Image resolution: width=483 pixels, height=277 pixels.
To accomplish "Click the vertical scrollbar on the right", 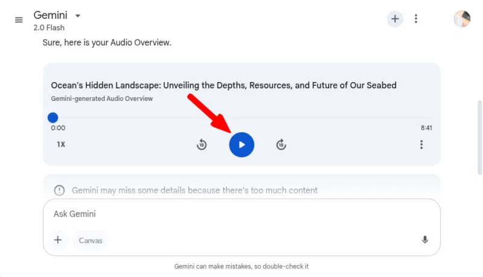I will pos(479,138).
